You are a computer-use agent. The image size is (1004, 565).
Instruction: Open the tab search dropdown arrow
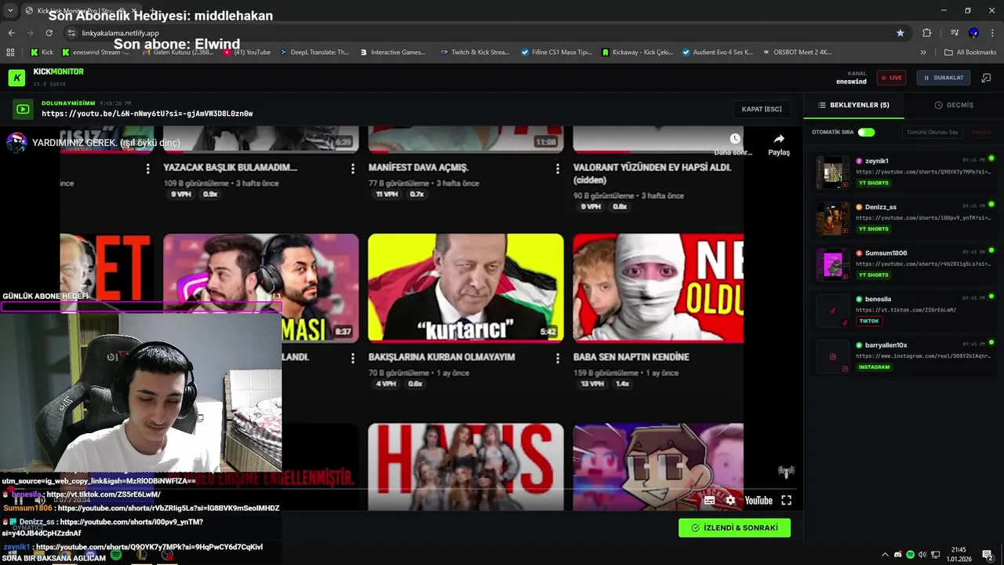[10, 10]
